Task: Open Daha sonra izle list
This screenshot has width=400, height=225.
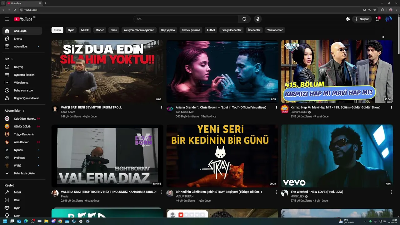Action: coord(22,90)
